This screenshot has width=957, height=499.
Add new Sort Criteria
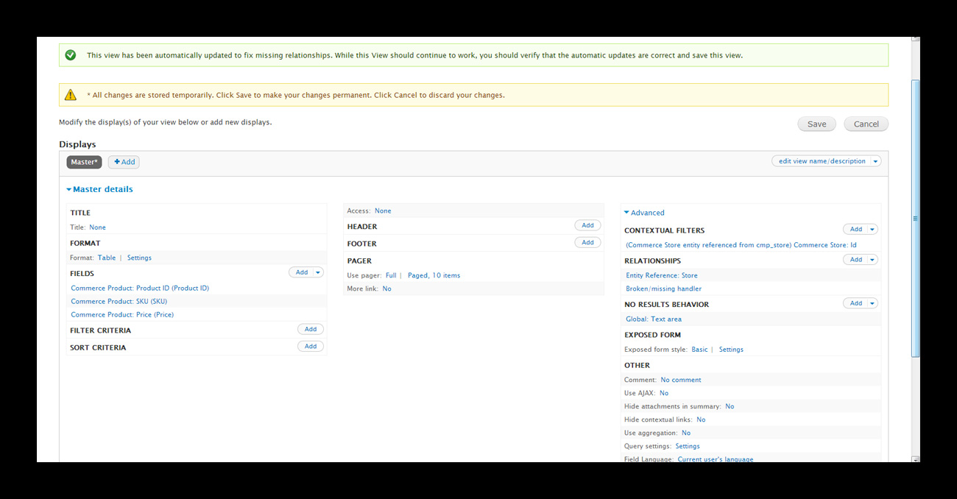coord(310,346)
